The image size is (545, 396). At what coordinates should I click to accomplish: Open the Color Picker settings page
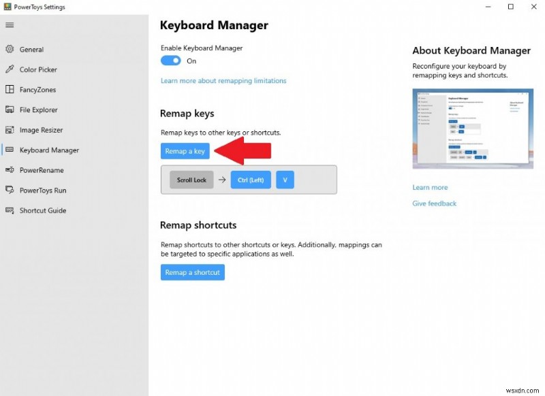tap(40, 69)
